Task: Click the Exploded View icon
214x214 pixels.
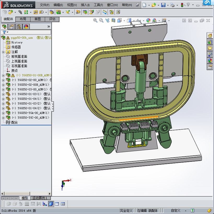Action: tap(91, 12)
